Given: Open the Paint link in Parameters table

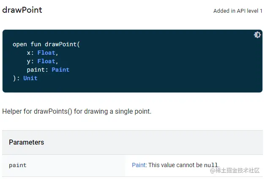Looking at the screenshot, I should click(139, 165).
